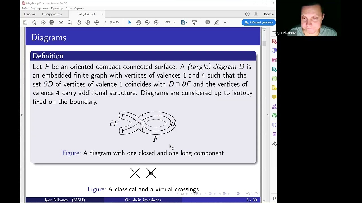Click the cloud upload icon
Image resolution: width=362 pixels, height=203 pixels.
(43, 22)
